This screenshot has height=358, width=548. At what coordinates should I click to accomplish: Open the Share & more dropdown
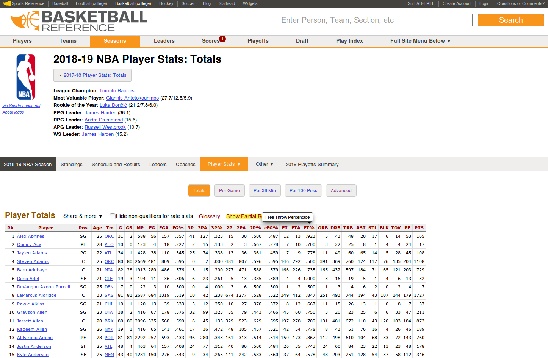(x=83, y=216)
